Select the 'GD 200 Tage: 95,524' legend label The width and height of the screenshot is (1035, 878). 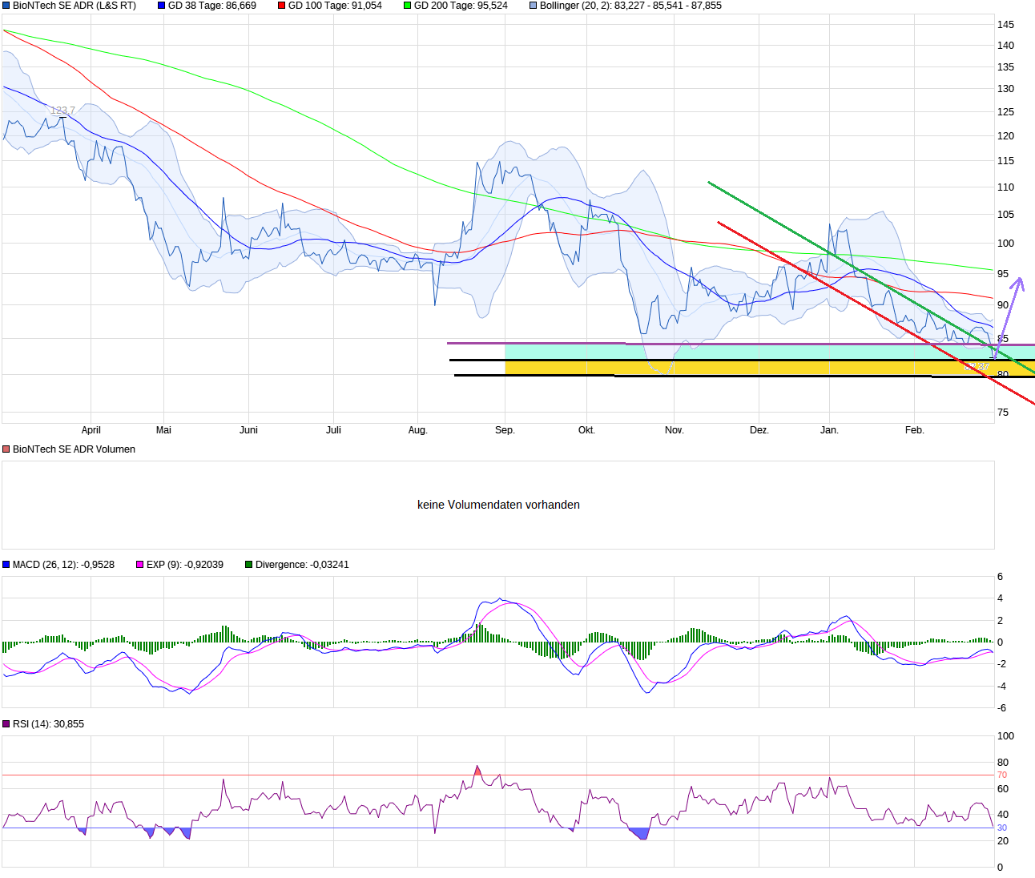(461, 6)
